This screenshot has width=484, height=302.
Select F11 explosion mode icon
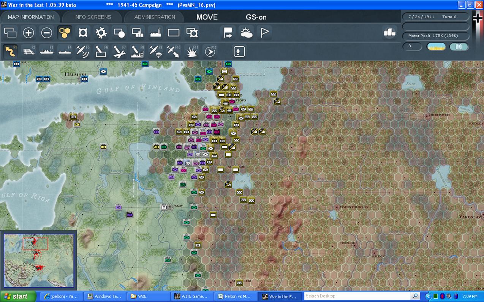(x=192, y=51)
